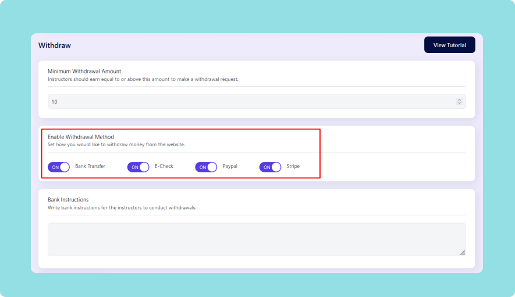Click the 'Instructors should earn' description text
The image size is (515, 297).
tap(143, 79)
